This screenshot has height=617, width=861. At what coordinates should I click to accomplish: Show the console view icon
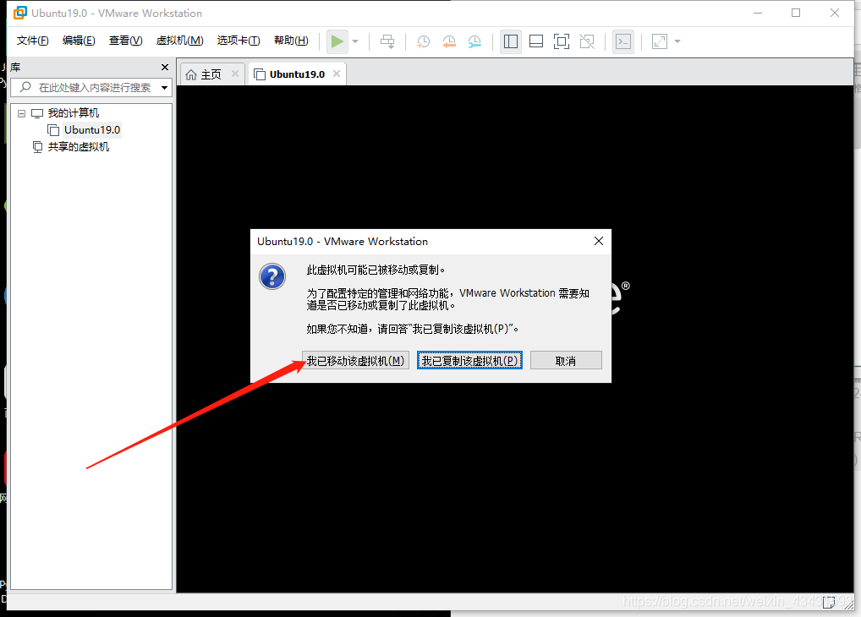pos(623,41)
